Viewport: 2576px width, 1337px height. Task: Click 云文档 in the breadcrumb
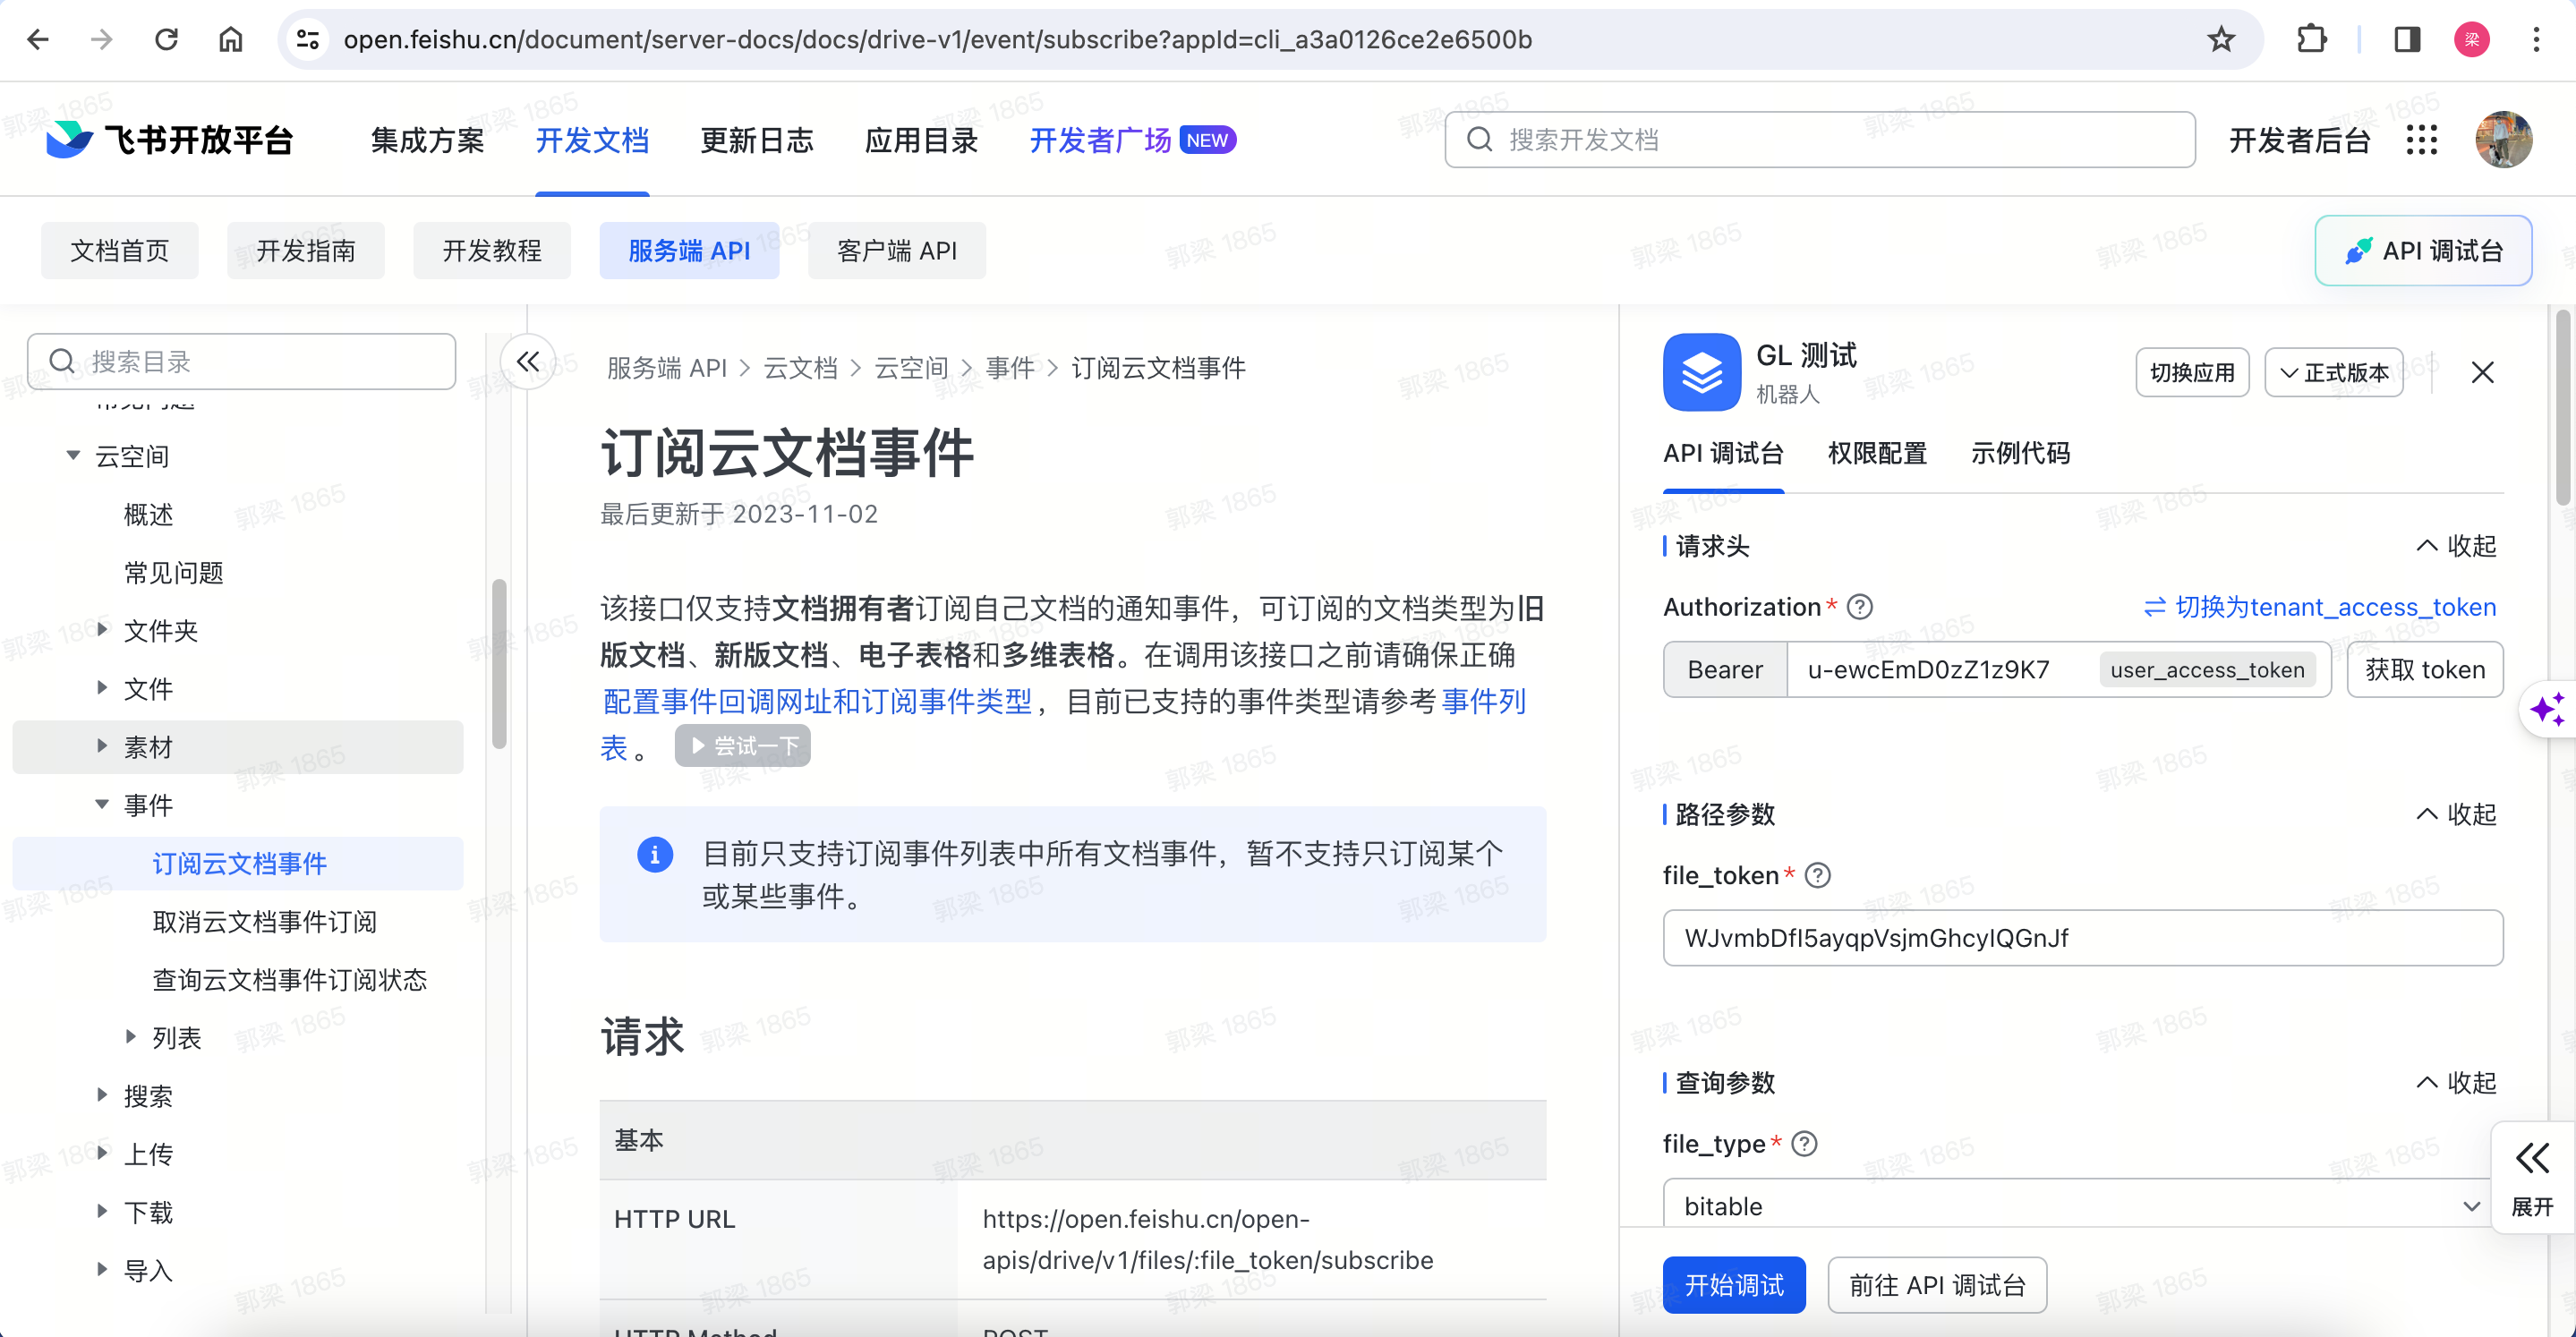click(800, 368)
